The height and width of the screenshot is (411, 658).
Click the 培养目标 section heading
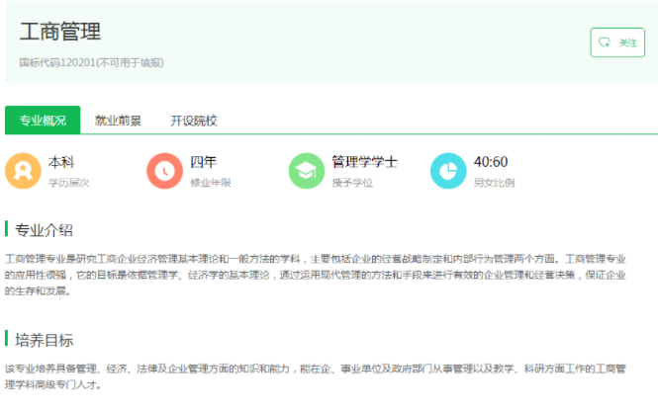point(45,340)
